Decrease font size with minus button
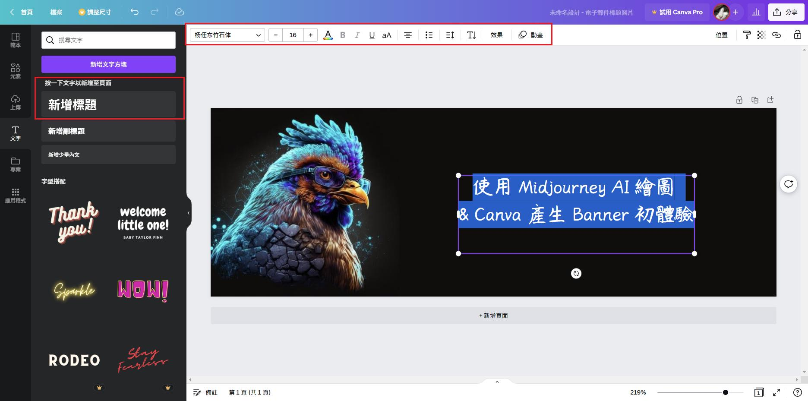The image size is (808, 401). pos(276,35)
